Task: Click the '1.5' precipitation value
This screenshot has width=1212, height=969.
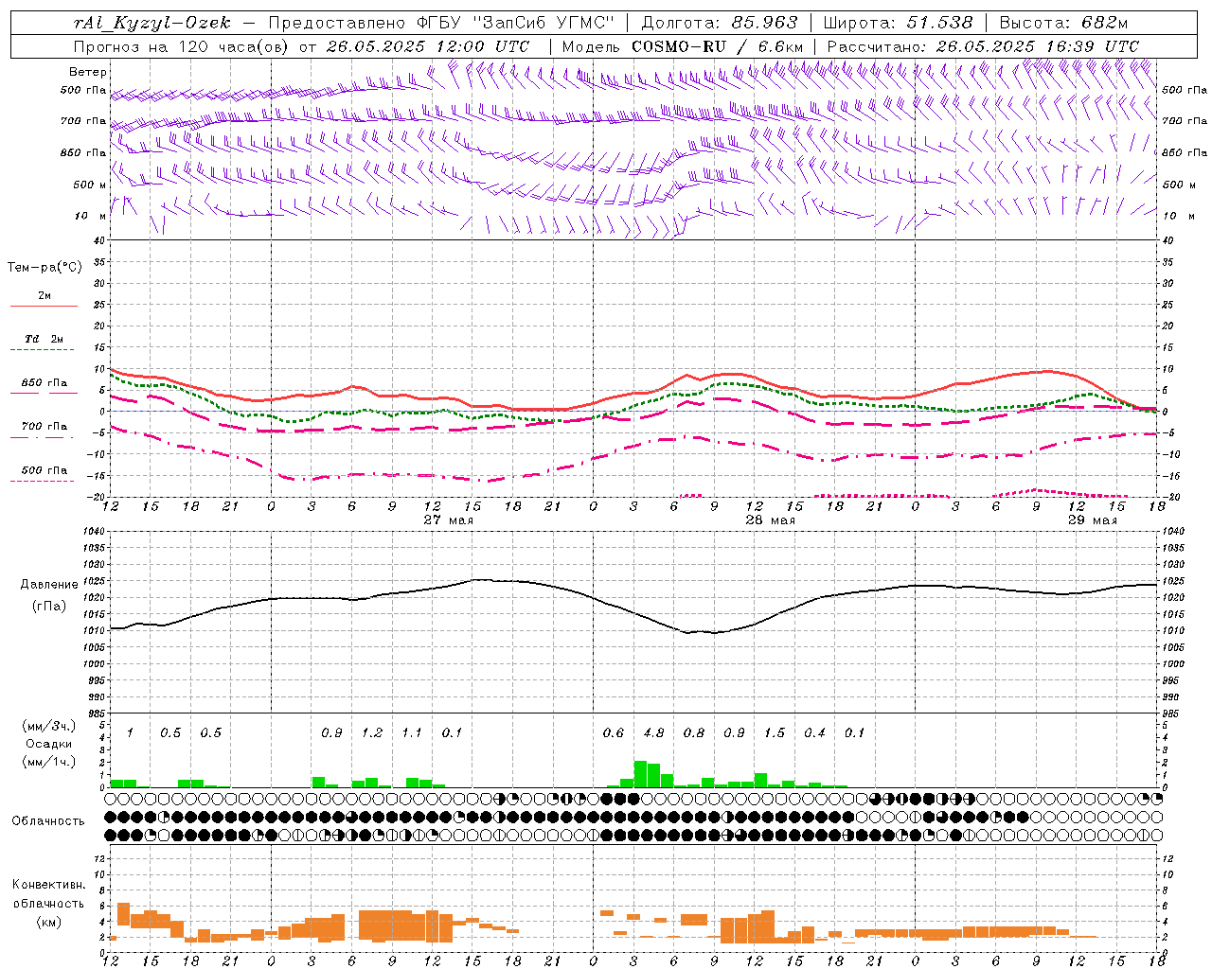Action: tap(775, 733)
